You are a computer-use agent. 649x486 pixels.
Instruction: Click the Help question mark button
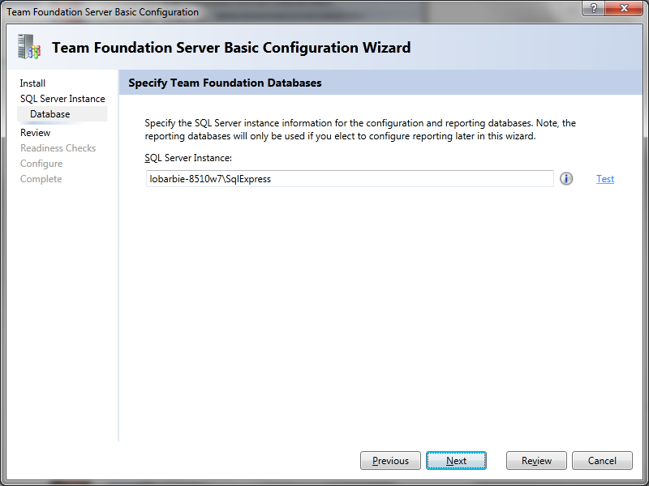tap(593, 8)
